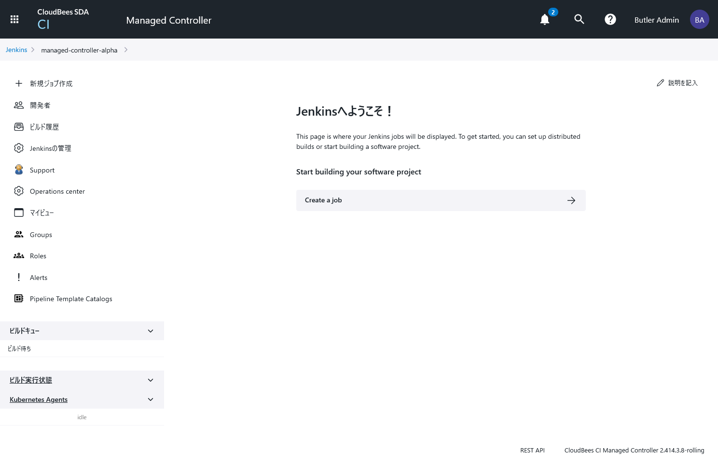Open the notification bell with 2 alerts

pos(544,20)
